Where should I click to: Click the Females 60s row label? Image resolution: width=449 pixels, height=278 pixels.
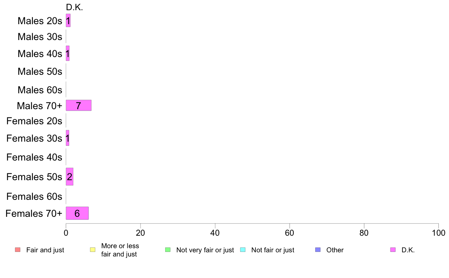pyautogui.click(x=34, y=196)
